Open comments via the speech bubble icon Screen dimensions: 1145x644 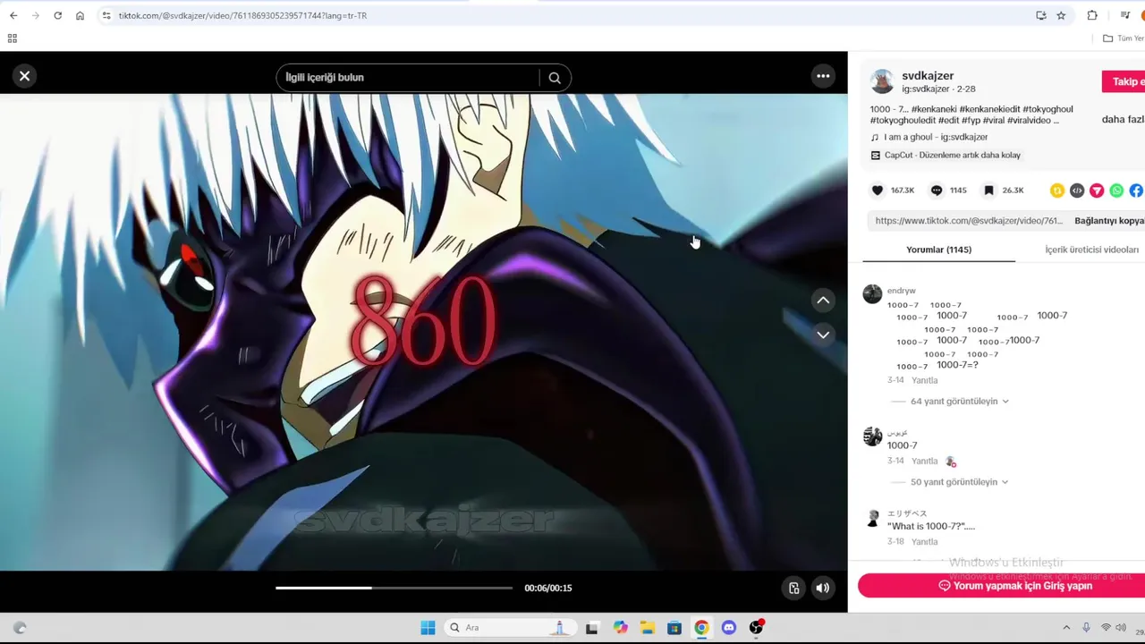tap(936, 191)
